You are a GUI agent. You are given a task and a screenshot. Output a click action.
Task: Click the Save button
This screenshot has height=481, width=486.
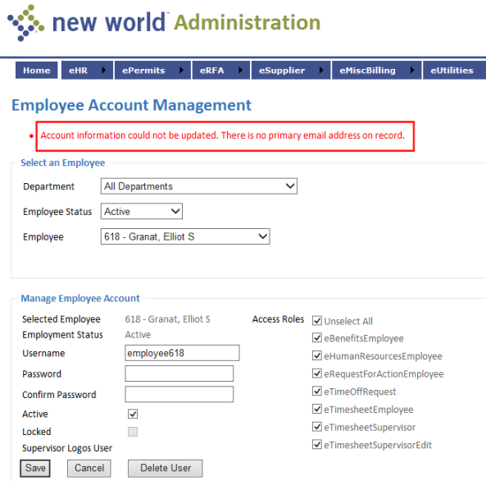pyautogui.click(x=35, y=468)
